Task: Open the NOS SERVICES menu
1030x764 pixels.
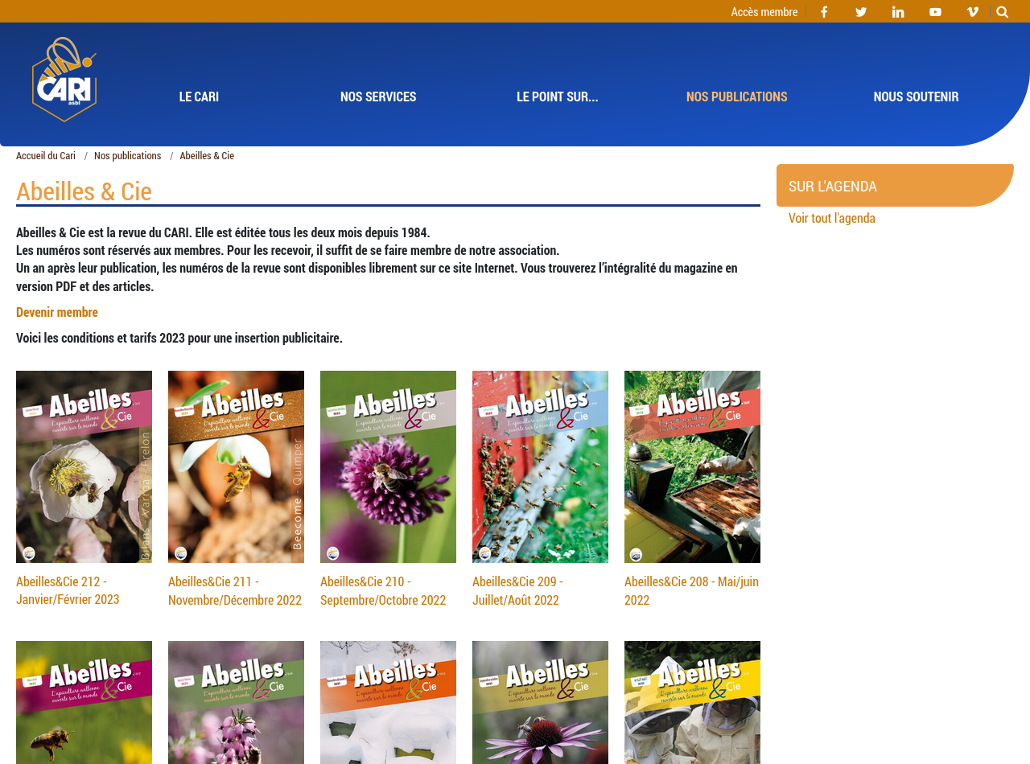Action: coord(378,97)
